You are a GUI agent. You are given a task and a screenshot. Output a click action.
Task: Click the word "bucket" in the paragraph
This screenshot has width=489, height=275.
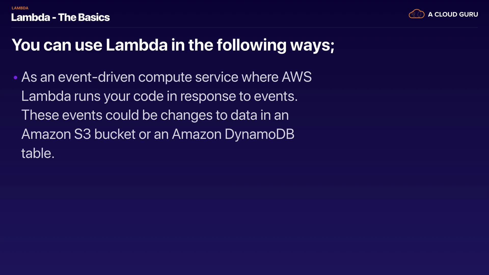coord(115,134)
